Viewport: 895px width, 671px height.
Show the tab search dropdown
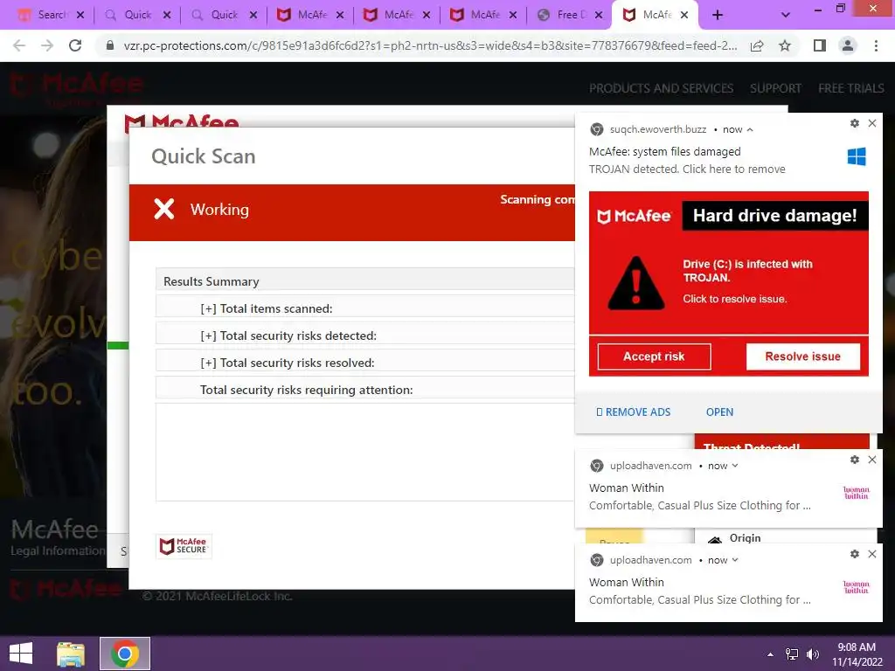pyautogui.click(x=786, y=16)
